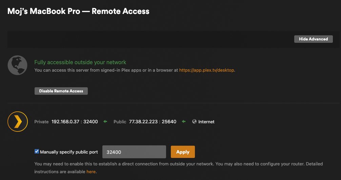
Task: Focus the public port field showing 32400
Action: [x=134, y=152]
